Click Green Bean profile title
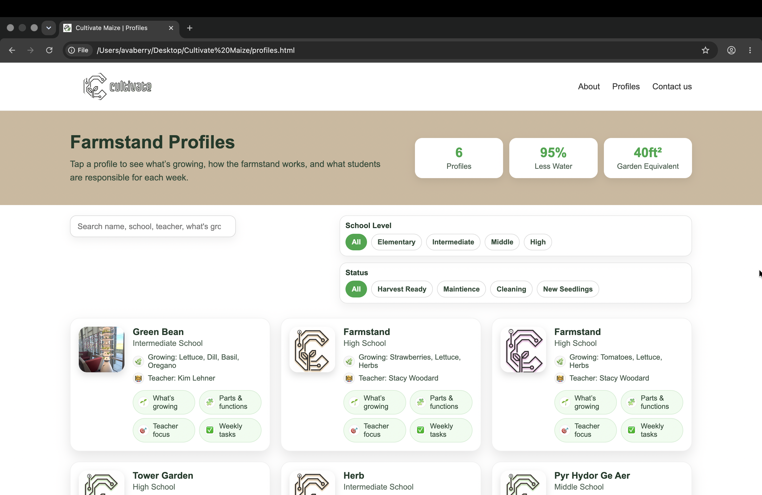The height and width of the screenshot is (495, 762). [x=158, y=332]
